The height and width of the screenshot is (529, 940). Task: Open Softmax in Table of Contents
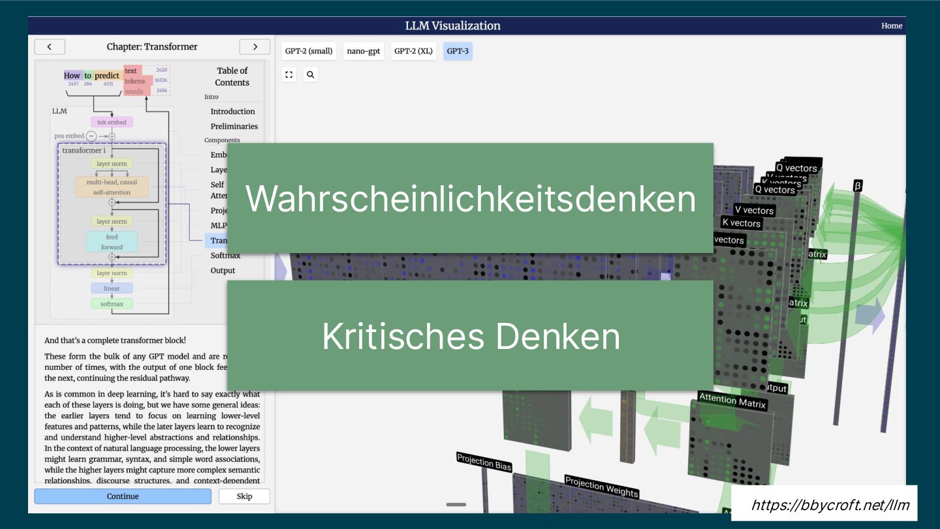tap(225, 256)
